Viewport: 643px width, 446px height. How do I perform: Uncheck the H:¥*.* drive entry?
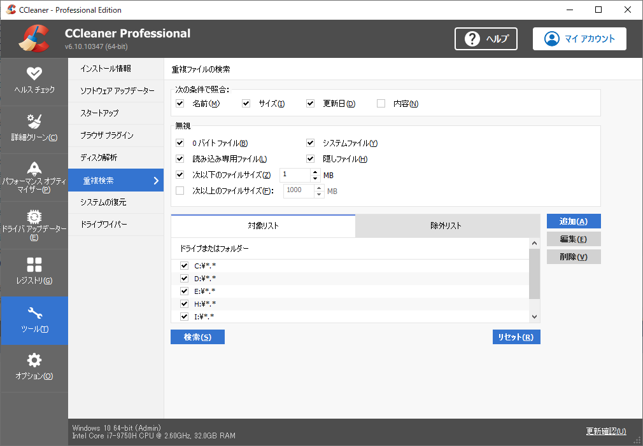pyautogui.click(x=184, y=303)
